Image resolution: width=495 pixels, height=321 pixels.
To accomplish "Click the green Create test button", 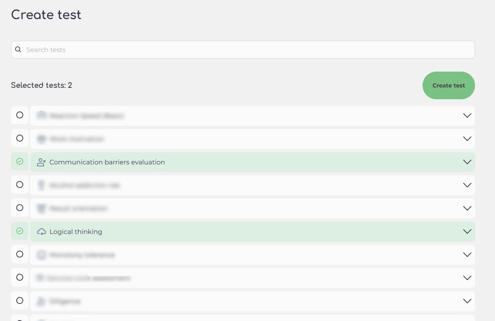I will pos(449,85).
